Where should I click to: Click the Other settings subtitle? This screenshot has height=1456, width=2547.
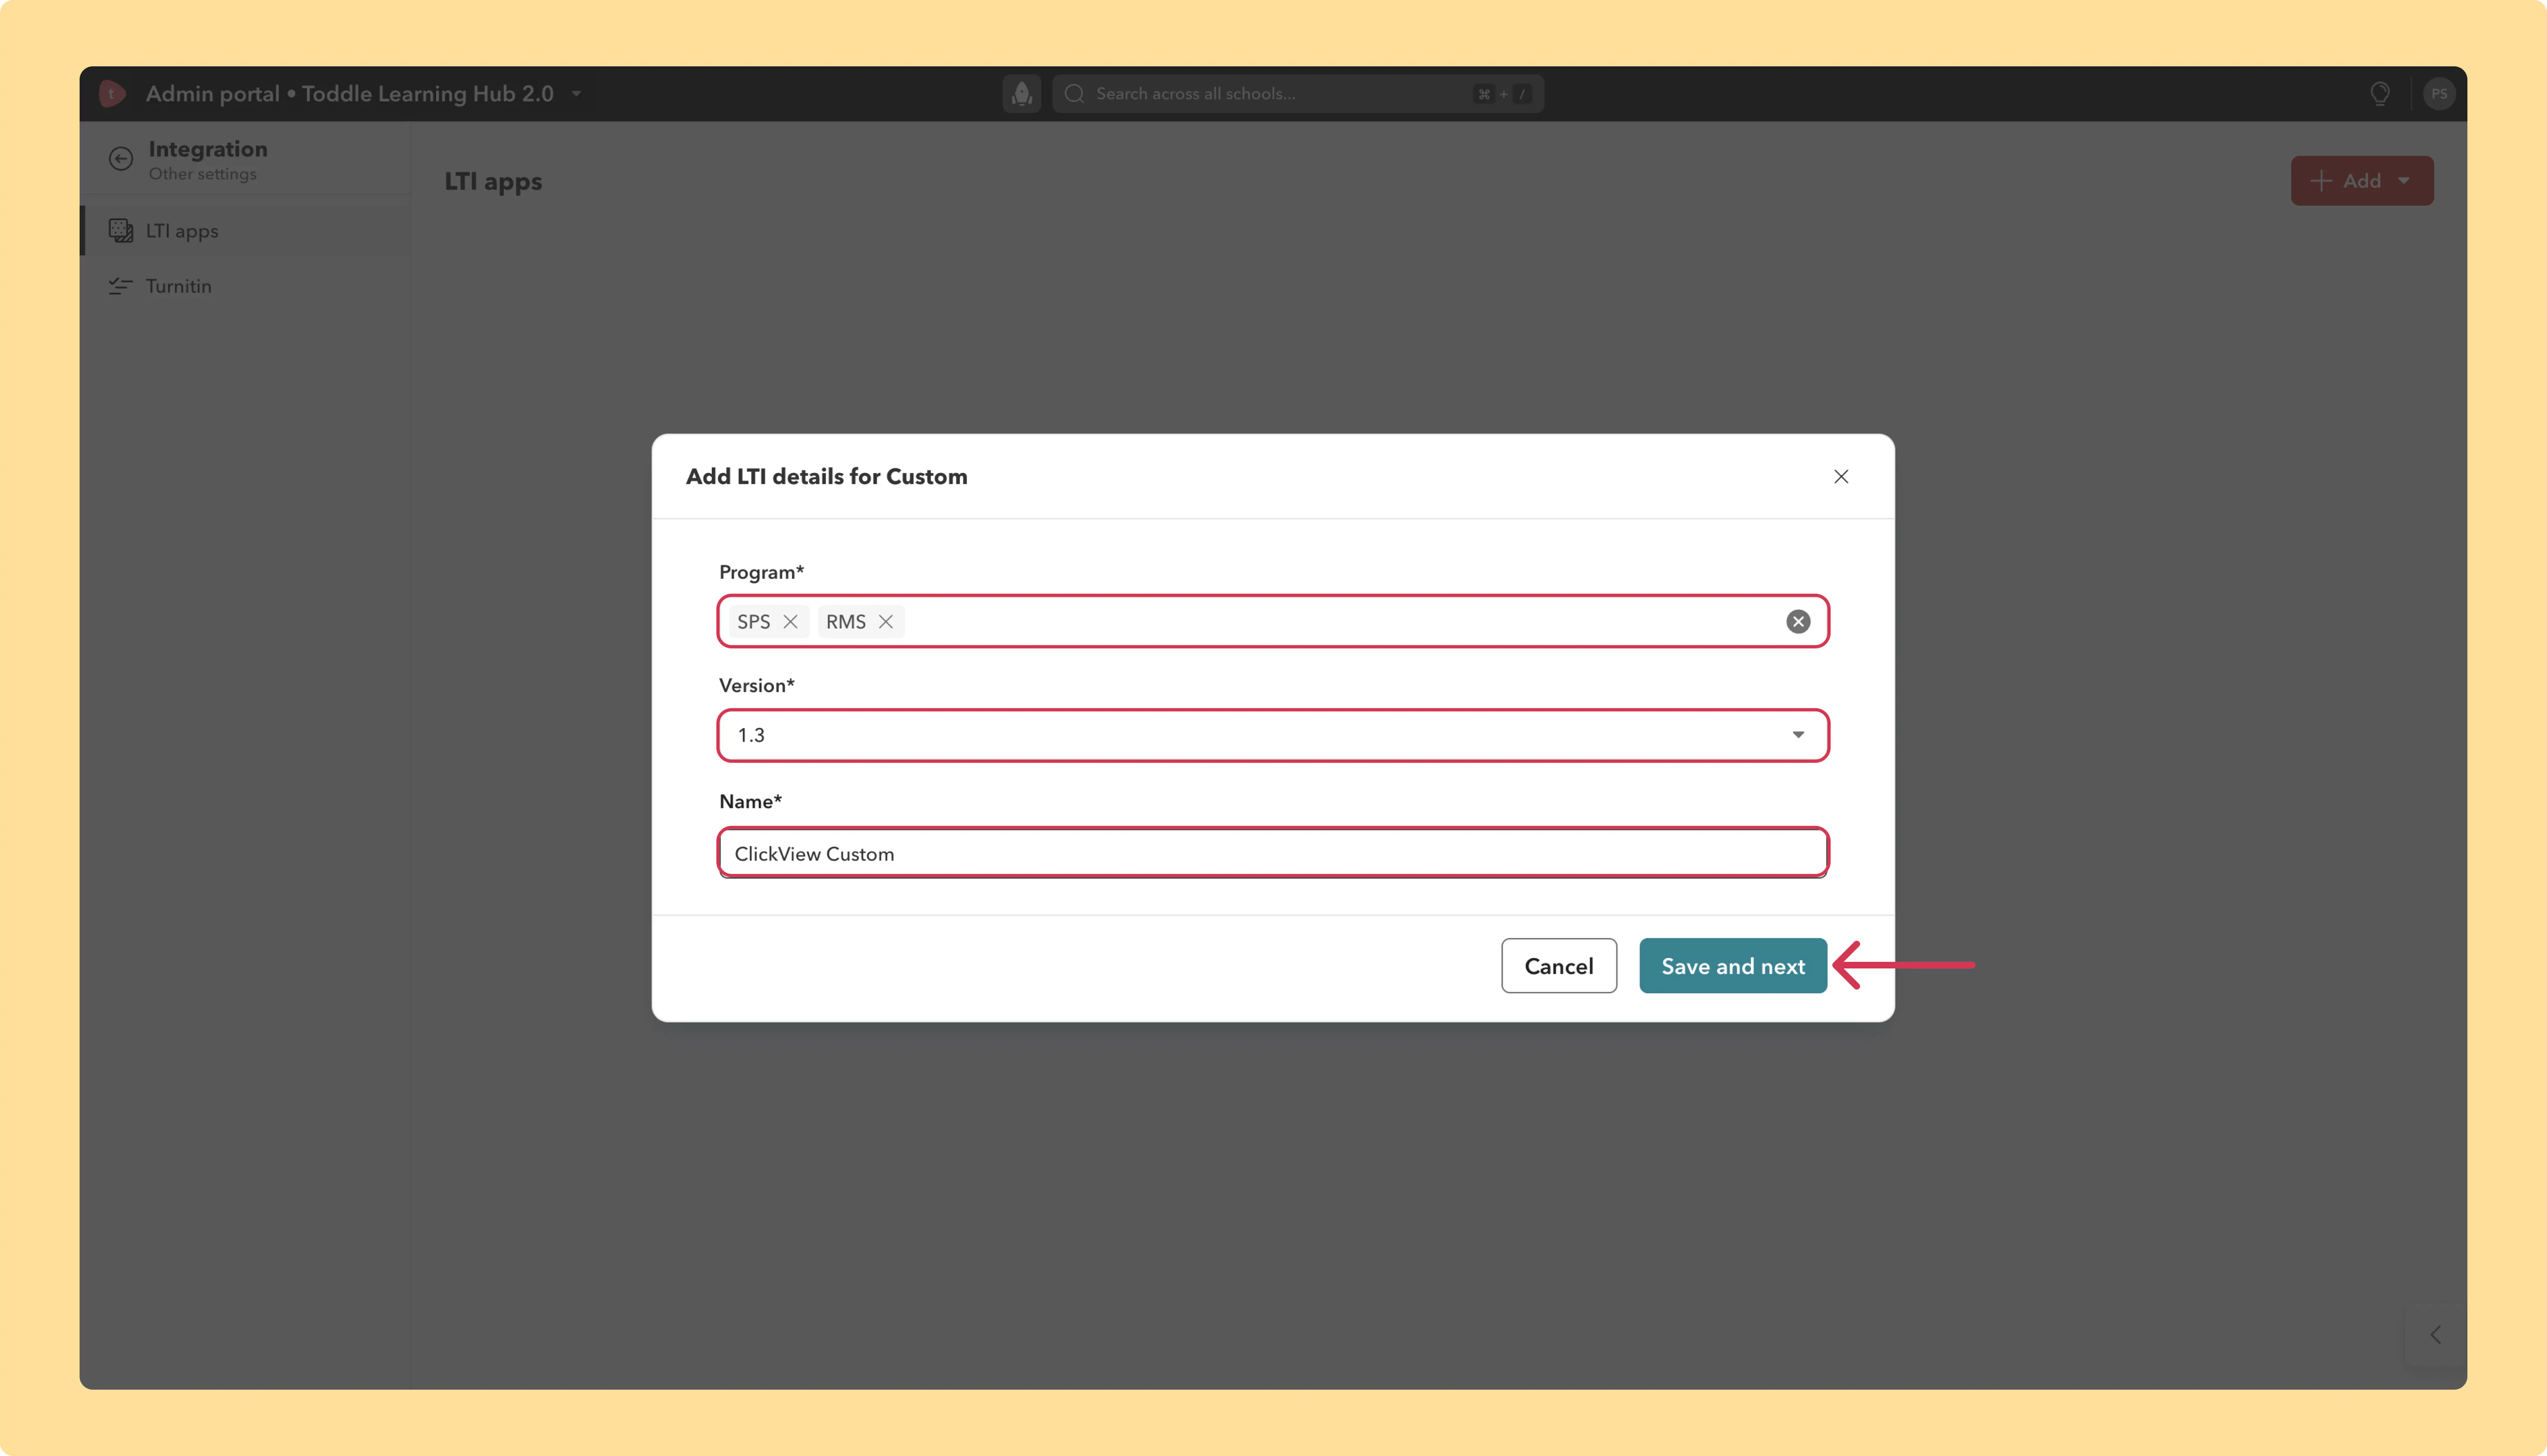(203, 174)
